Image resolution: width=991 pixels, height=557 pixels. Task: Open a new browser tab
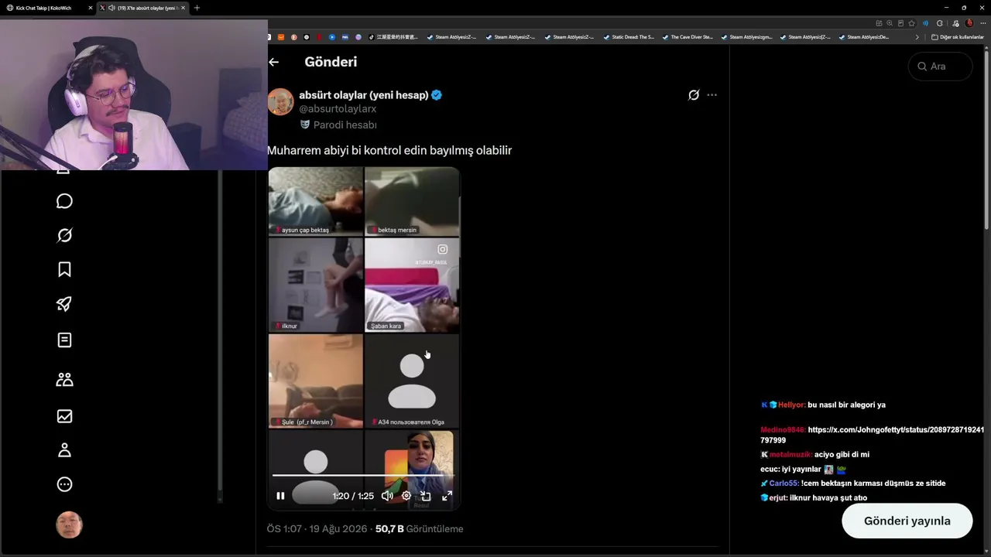pos(197,8)
